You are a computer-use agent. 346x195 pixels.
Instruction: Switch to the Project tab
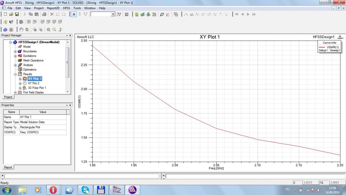tap(8, 97)
